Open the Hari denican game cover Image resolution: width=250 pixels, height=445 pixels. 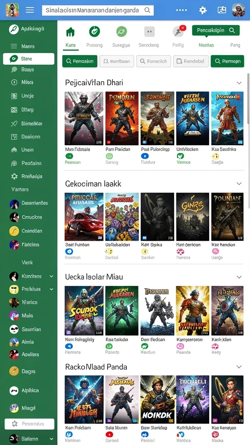pyautogui.click(x=192, y=217)
